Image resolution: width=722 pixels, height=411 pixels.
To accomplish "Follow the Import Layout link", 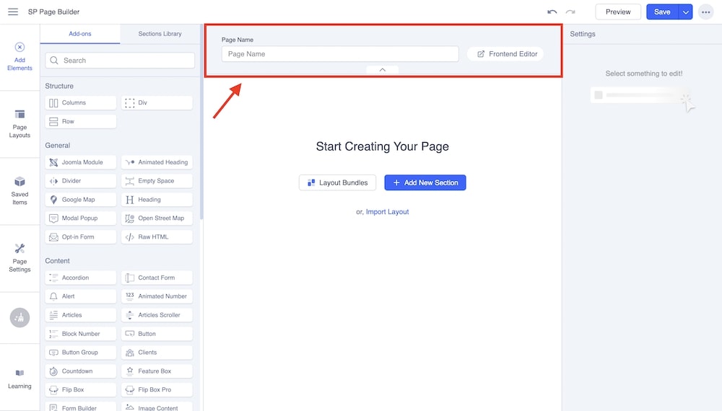I will pyautogui.click(x=387, y=212).
